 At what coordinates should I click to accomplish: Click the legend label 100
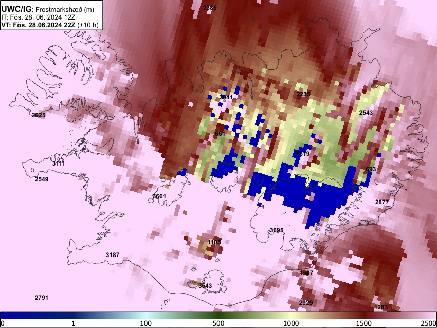146,323
